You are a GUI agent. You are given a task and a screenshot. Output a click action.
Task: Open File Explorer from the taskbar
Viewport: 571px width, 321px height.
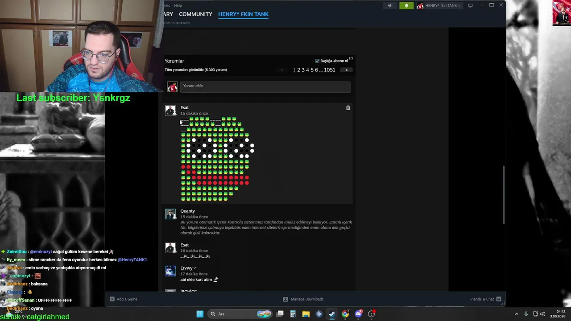click(306, 314)
